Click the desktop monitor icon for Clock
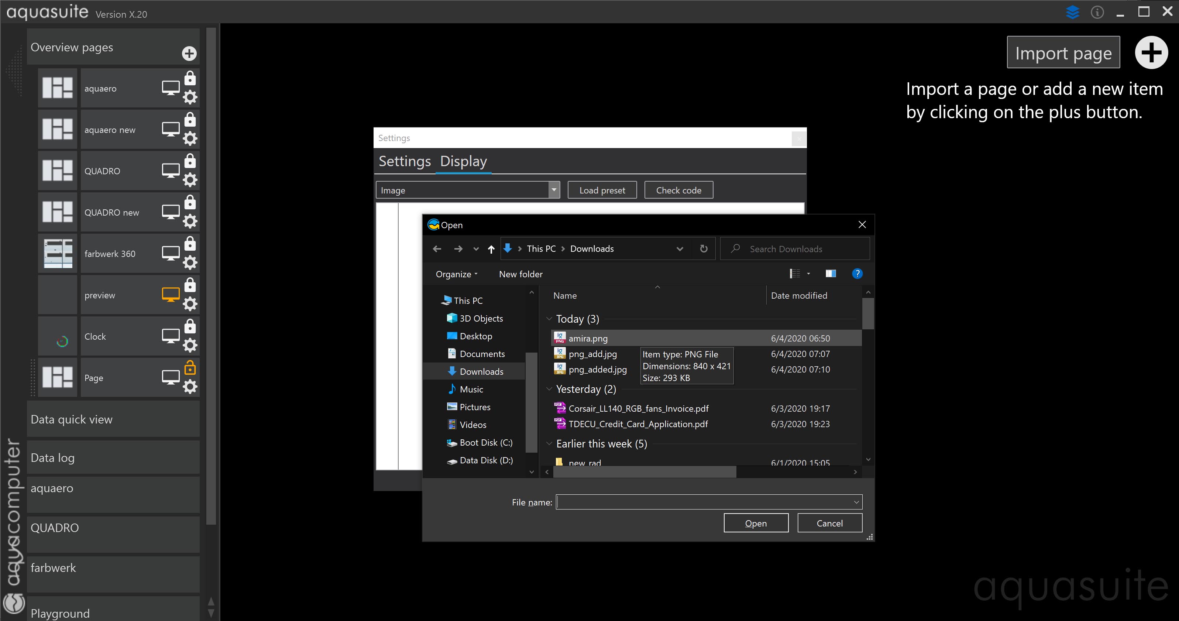Screen dimensions: 1179x621 pos(171,336)
